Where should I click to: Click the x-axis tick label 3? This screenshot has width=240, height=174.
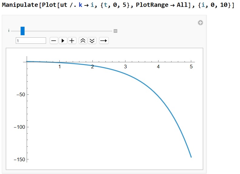tap(125, 67)
